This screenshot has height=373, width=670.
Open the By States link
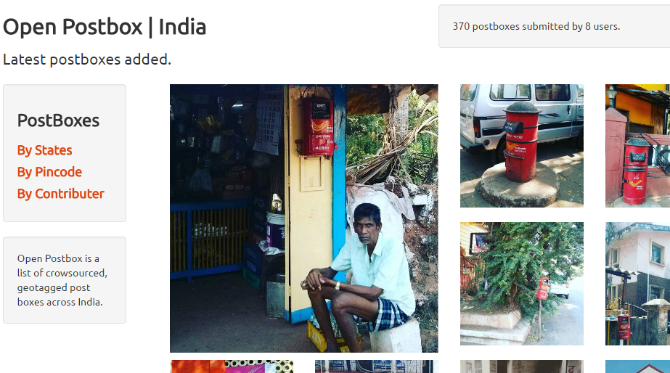point(44,150)
